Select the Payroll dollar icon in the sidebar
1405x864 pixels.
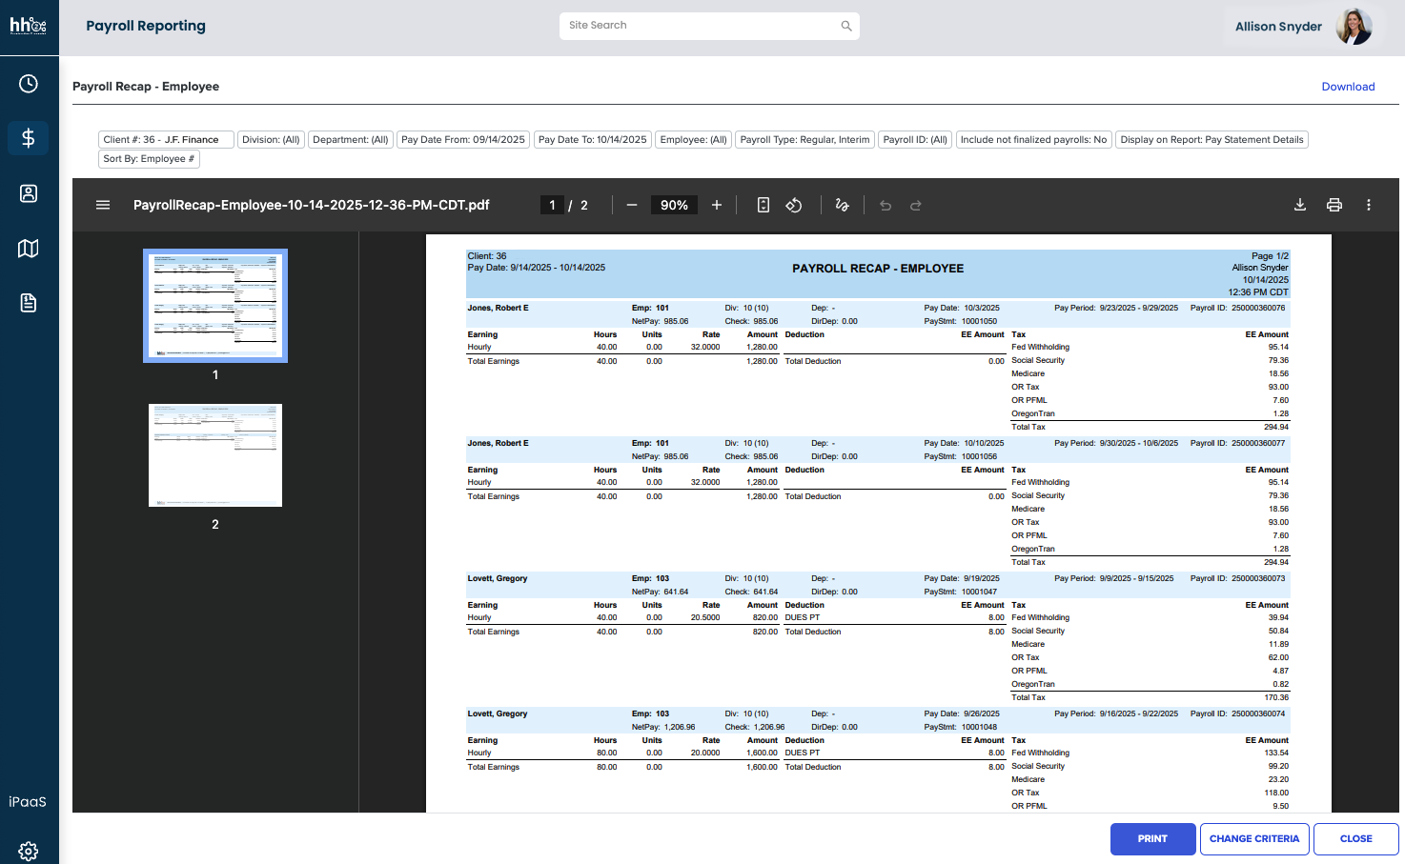[29, 137]
